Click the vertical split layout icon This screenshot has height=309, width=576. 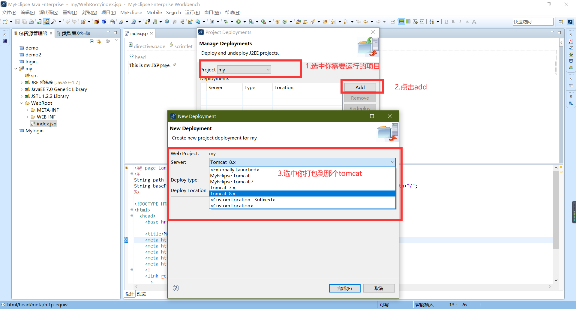408,22
